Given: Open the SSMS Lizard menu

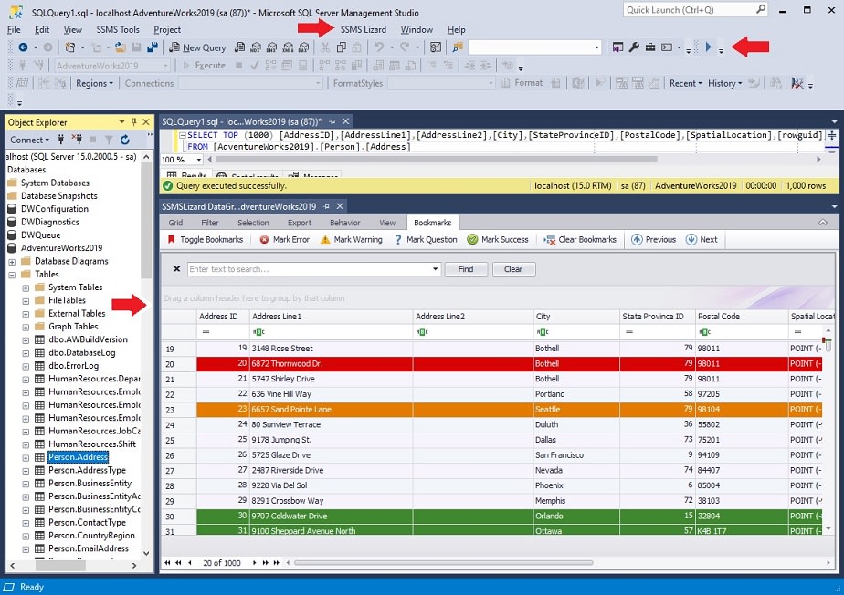Looking at the screenshot, I should pos(364,29).
